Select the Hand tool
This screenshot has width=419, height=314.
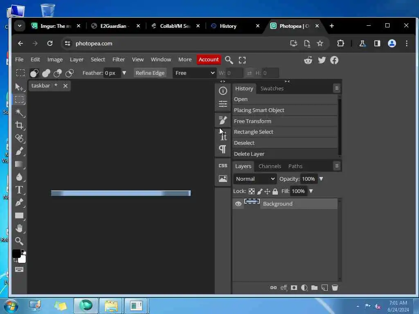19,228
